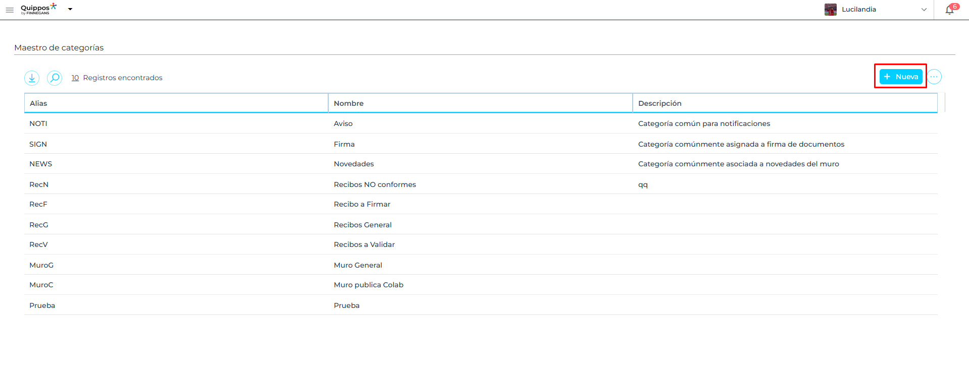This screenshot has width=969, height=380.
Task: Select the Novedades category row
Action: pos(353,164)
